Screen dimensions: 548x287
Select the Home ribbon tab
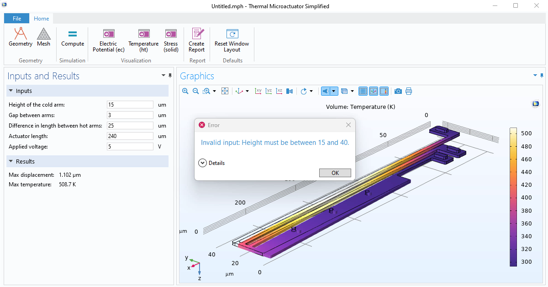[42, 19]
